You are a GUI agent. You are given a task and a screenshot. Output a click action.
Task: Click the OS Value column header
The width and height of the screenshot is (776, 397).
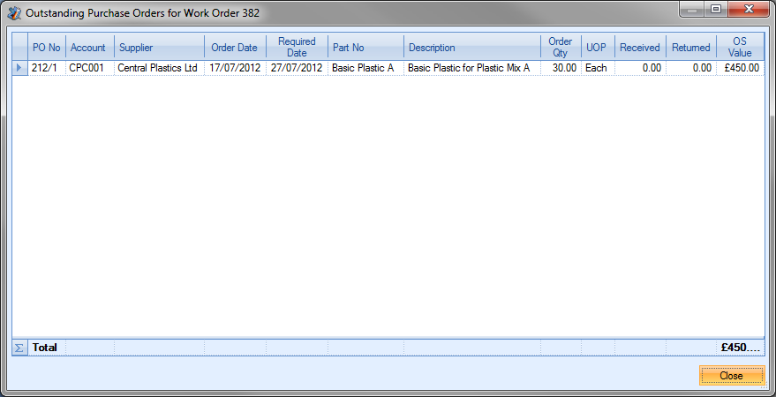(740, 48)
